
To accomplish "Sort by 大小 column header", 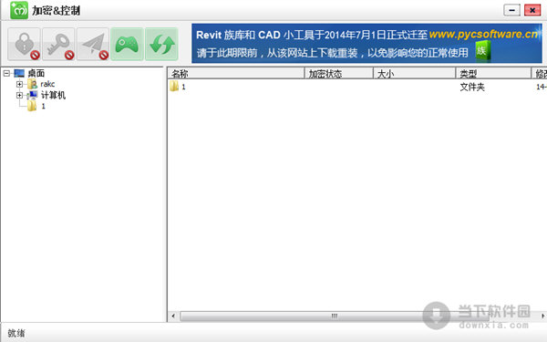I will click(415, 73).
